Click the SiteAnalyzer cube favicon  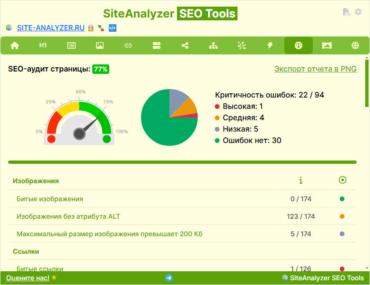coord(9,27)
